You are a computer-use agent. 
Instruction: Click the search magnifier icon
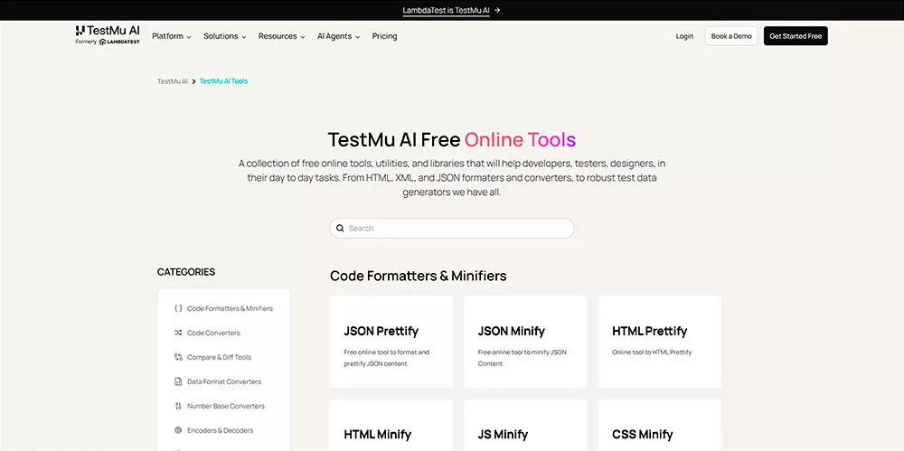click(340, 228)
